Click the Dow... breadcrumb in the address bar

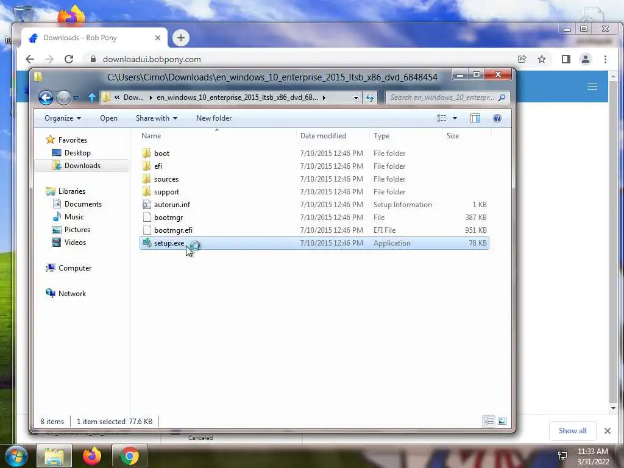(x=133, y=97)
